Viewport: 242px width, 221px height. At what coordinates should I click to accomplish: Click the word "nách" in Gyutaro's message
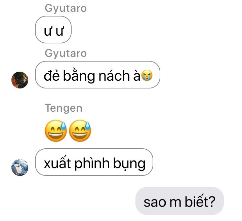point(114,76)
